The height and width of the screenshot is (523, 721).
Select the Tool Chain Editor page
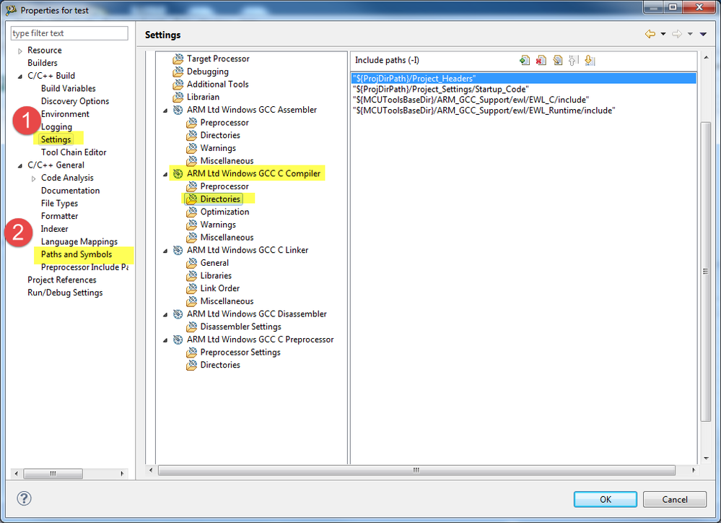(x=74, y=152)
